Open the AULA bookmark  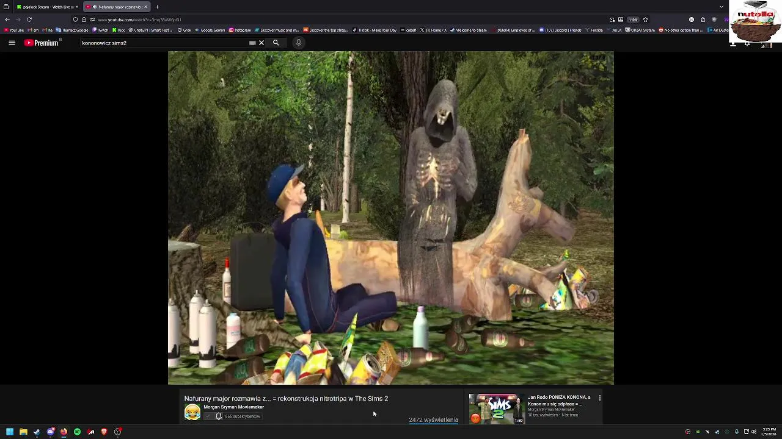pyautogui.click(x=614, y=30)
